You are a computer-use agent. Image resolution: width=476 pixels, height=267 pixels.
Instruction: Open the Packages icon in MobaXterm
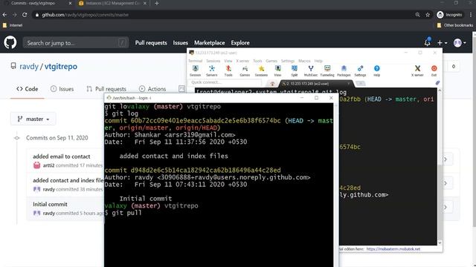coord(344,71)
